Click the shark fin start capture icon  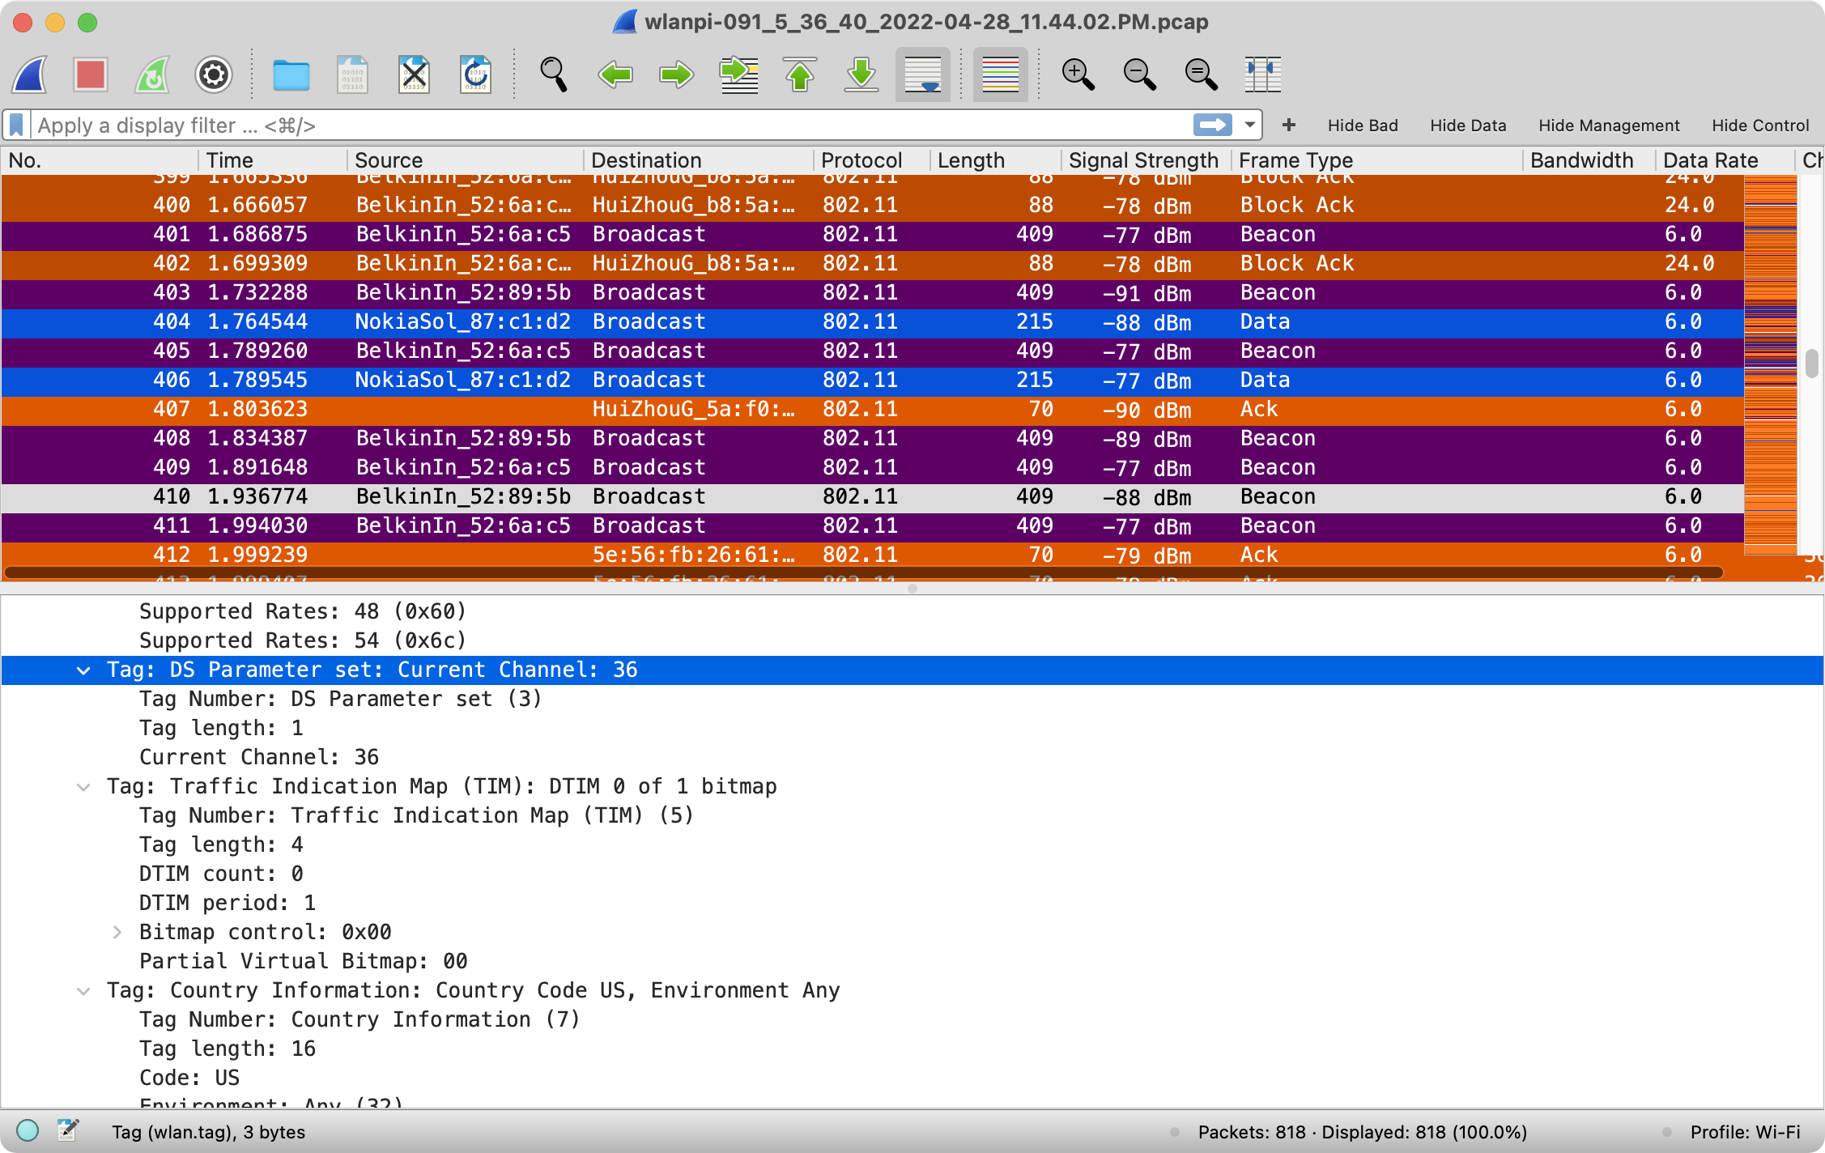tap(30, 74)
